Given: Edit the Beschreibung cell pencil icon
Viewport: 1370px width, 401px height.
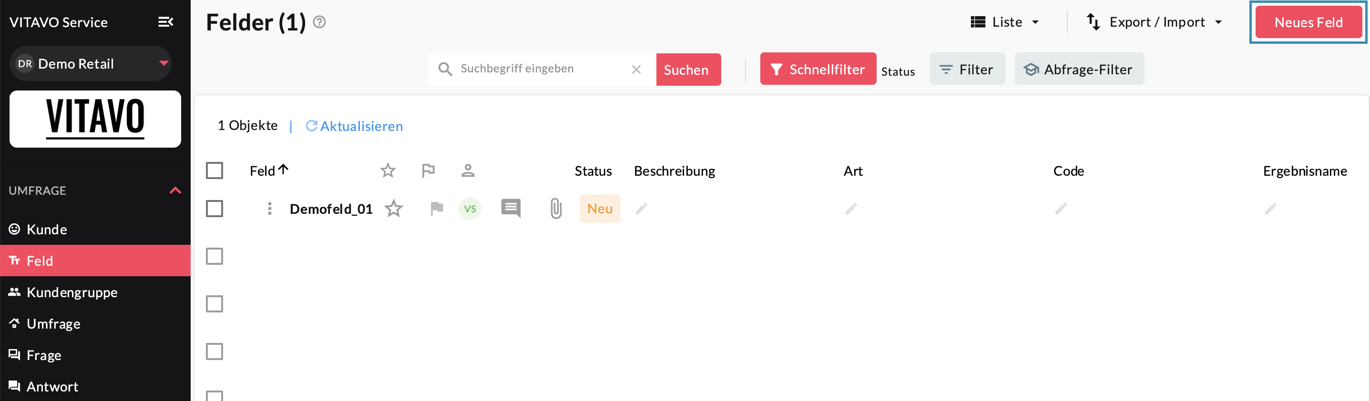Looking at the screenshot, I should (x=642, y=209).
